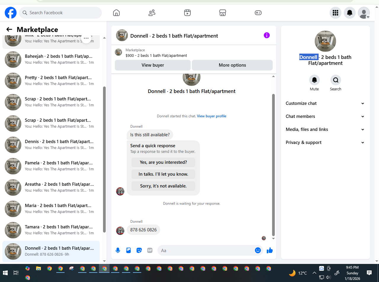The height and width of the screenshot is (282, 379).
Task: Expand Media, files and links section
Action: point(325,129)
